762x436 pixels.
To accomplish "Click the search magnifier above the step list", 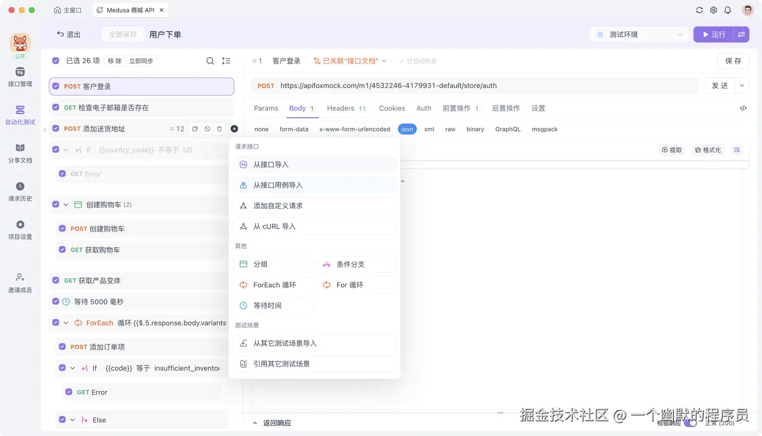I will pyautogui.click(x=210, y=61).
